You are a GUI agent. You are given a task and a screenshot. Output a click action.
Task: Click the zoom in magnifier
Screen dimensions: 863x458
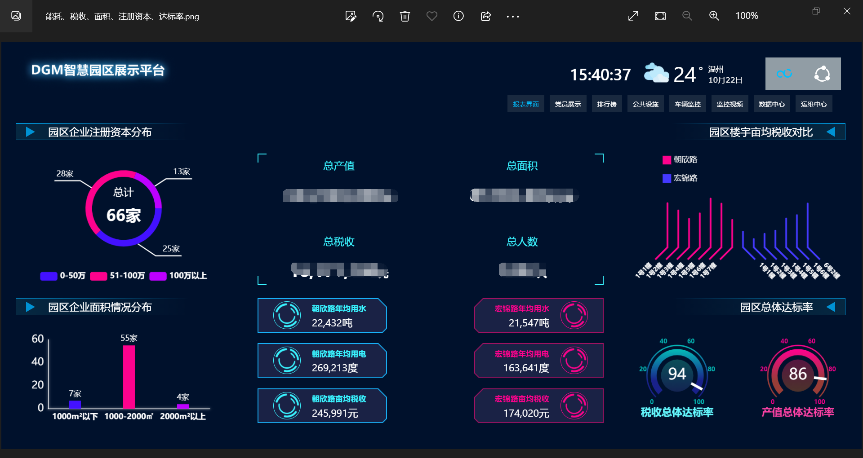point(714,16)
